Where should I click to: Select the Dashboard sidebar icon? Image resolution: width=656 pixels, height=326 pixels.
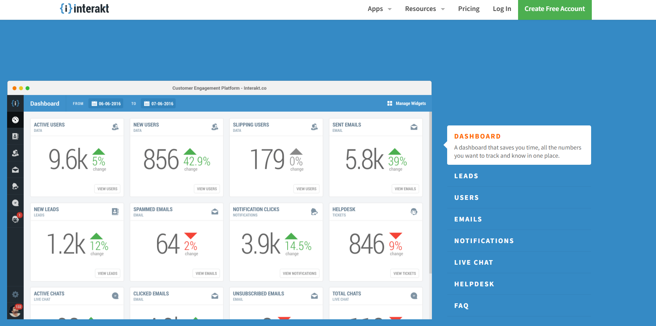15,120
